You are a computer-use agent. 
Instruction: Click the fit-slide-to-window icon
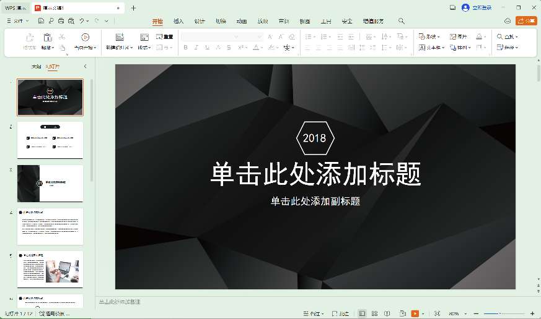tap(437, 313)
